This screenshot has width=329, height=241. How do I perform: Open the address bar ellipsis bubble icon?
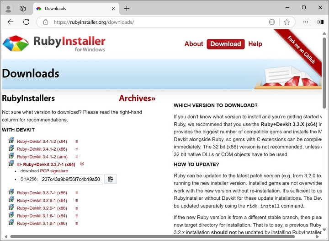[272, 22]
